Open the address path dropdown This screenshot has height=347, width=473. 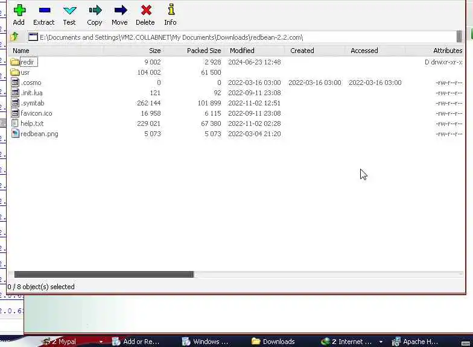[x=459, y=37]
